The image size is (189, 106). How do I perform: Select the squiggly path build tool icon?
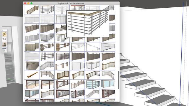[4, 39]
